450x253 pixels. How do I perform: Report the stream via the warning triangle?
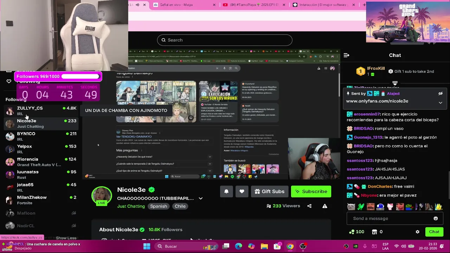click(x=325, y=206)
